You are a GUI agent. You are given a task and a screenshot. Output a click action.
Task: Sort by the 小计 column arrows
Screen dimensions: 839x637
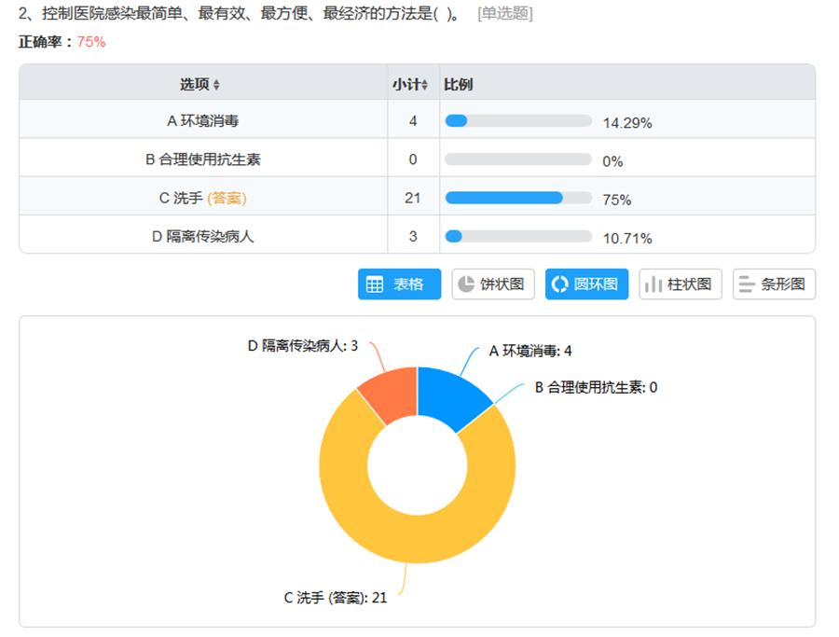click(425, 85)
